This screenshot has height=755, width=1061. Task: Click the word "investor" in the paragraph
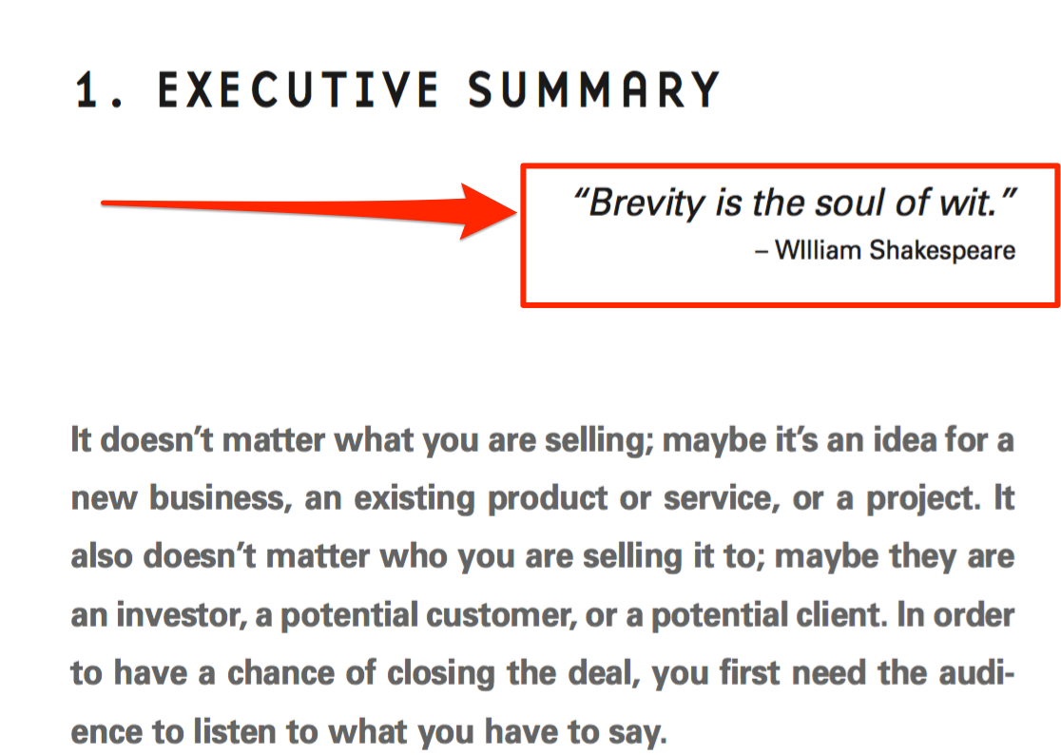coord(178,615)
